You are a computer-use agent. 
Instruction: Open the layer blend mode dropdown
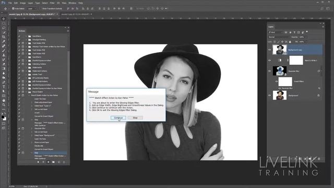click(279, 37)
